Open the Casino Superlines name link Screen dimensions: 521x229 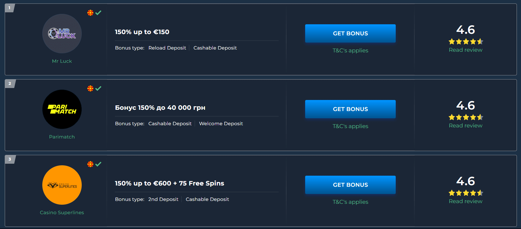click(x=62, y=213)
